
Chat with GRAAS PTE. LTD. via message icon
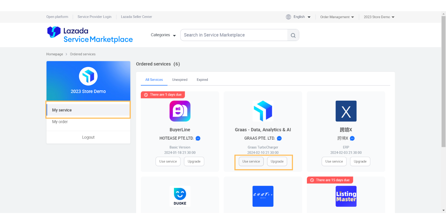pyautogui.click(x=279, y=138)
